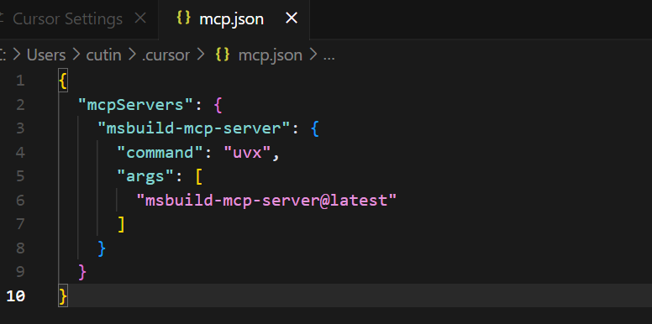Click line number 10 in gutter
Image resolution: width=652 pixels, height=324 pixels.
[x=16, y=296]
